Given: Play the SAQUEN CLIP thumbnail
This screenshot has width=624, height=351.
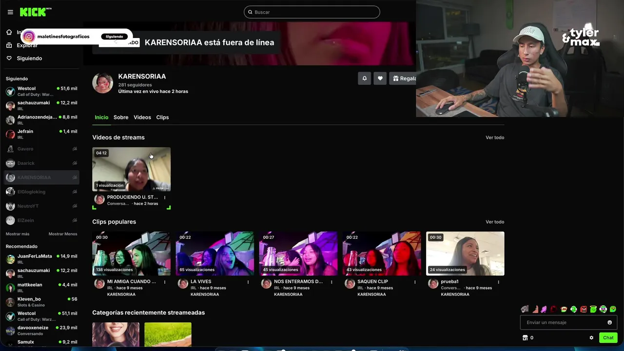Looking at the screenshot, I should click(x=382, y=253).
